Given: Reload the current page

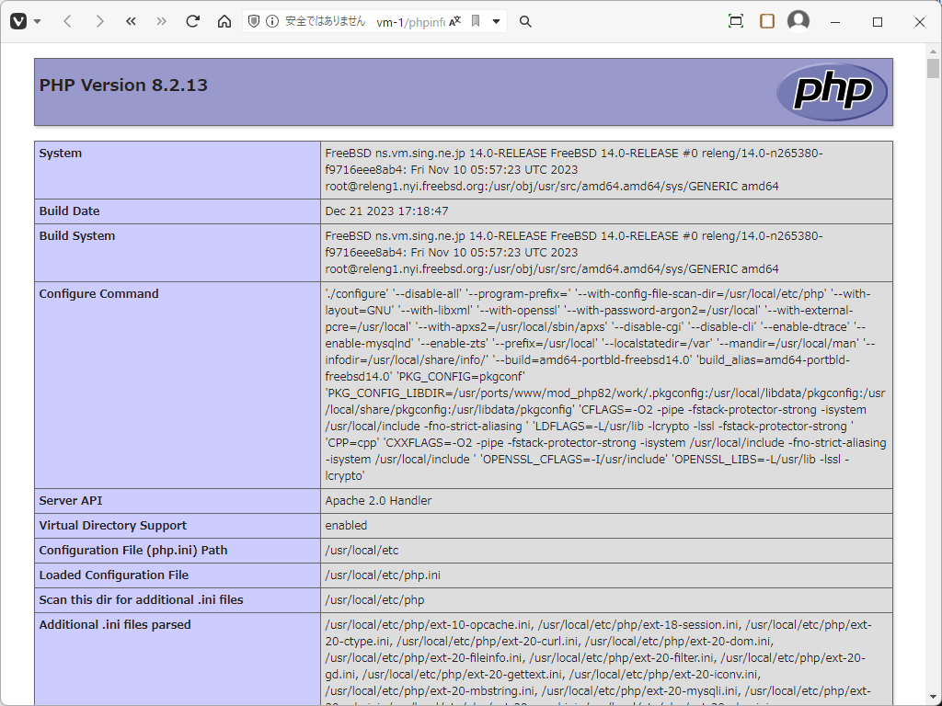Looking at the screenshot, I should click(x=193, y=22).
